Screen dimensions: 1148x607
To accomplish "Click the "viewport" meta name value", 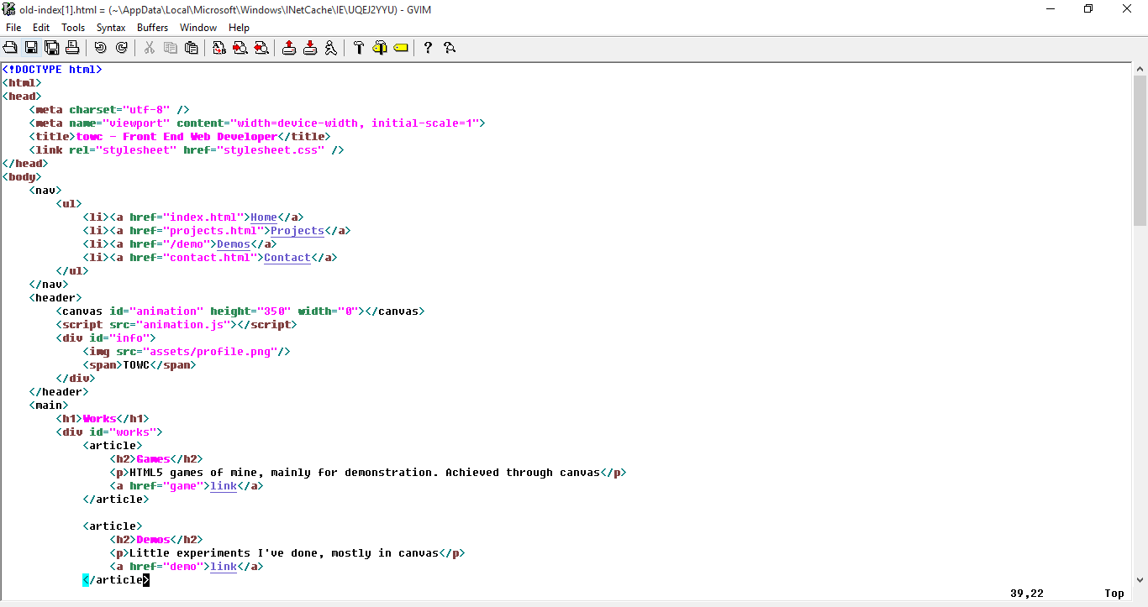I will (136, 123).
